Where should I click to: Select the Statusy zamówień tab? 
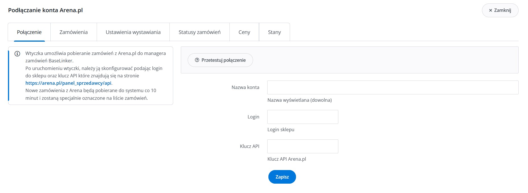pos(200,32)
